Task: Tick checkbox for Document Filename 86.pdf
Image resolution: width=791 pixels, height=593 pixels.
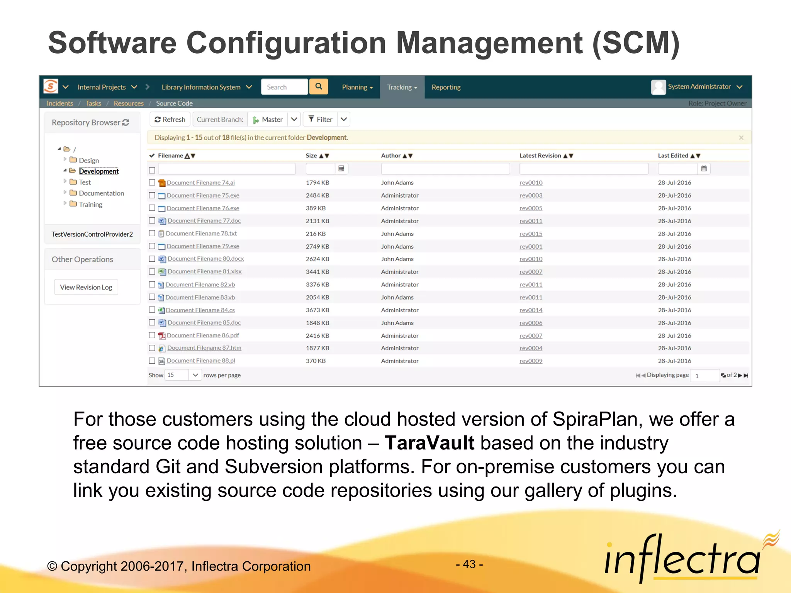Action: click(152, 335)
